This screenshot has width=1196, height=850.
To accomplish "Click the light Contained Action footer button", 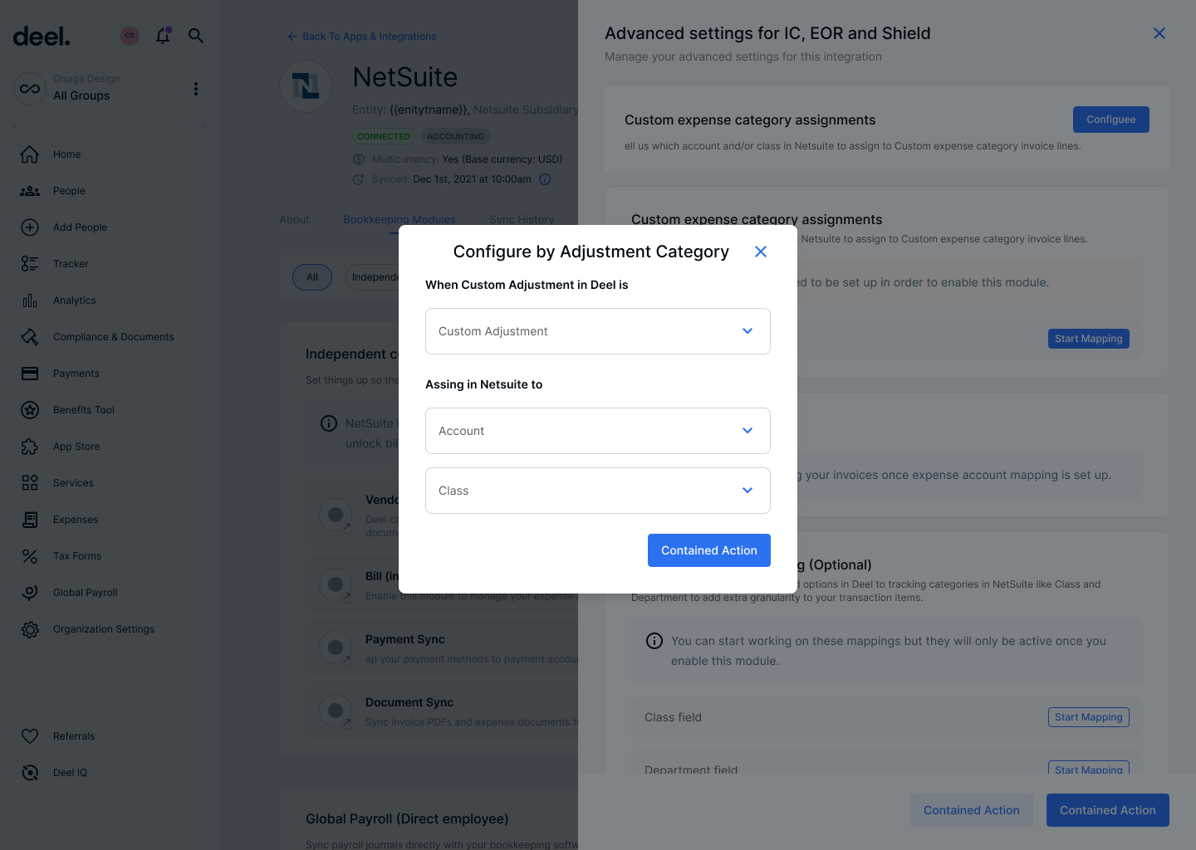I will click(972, 810).
